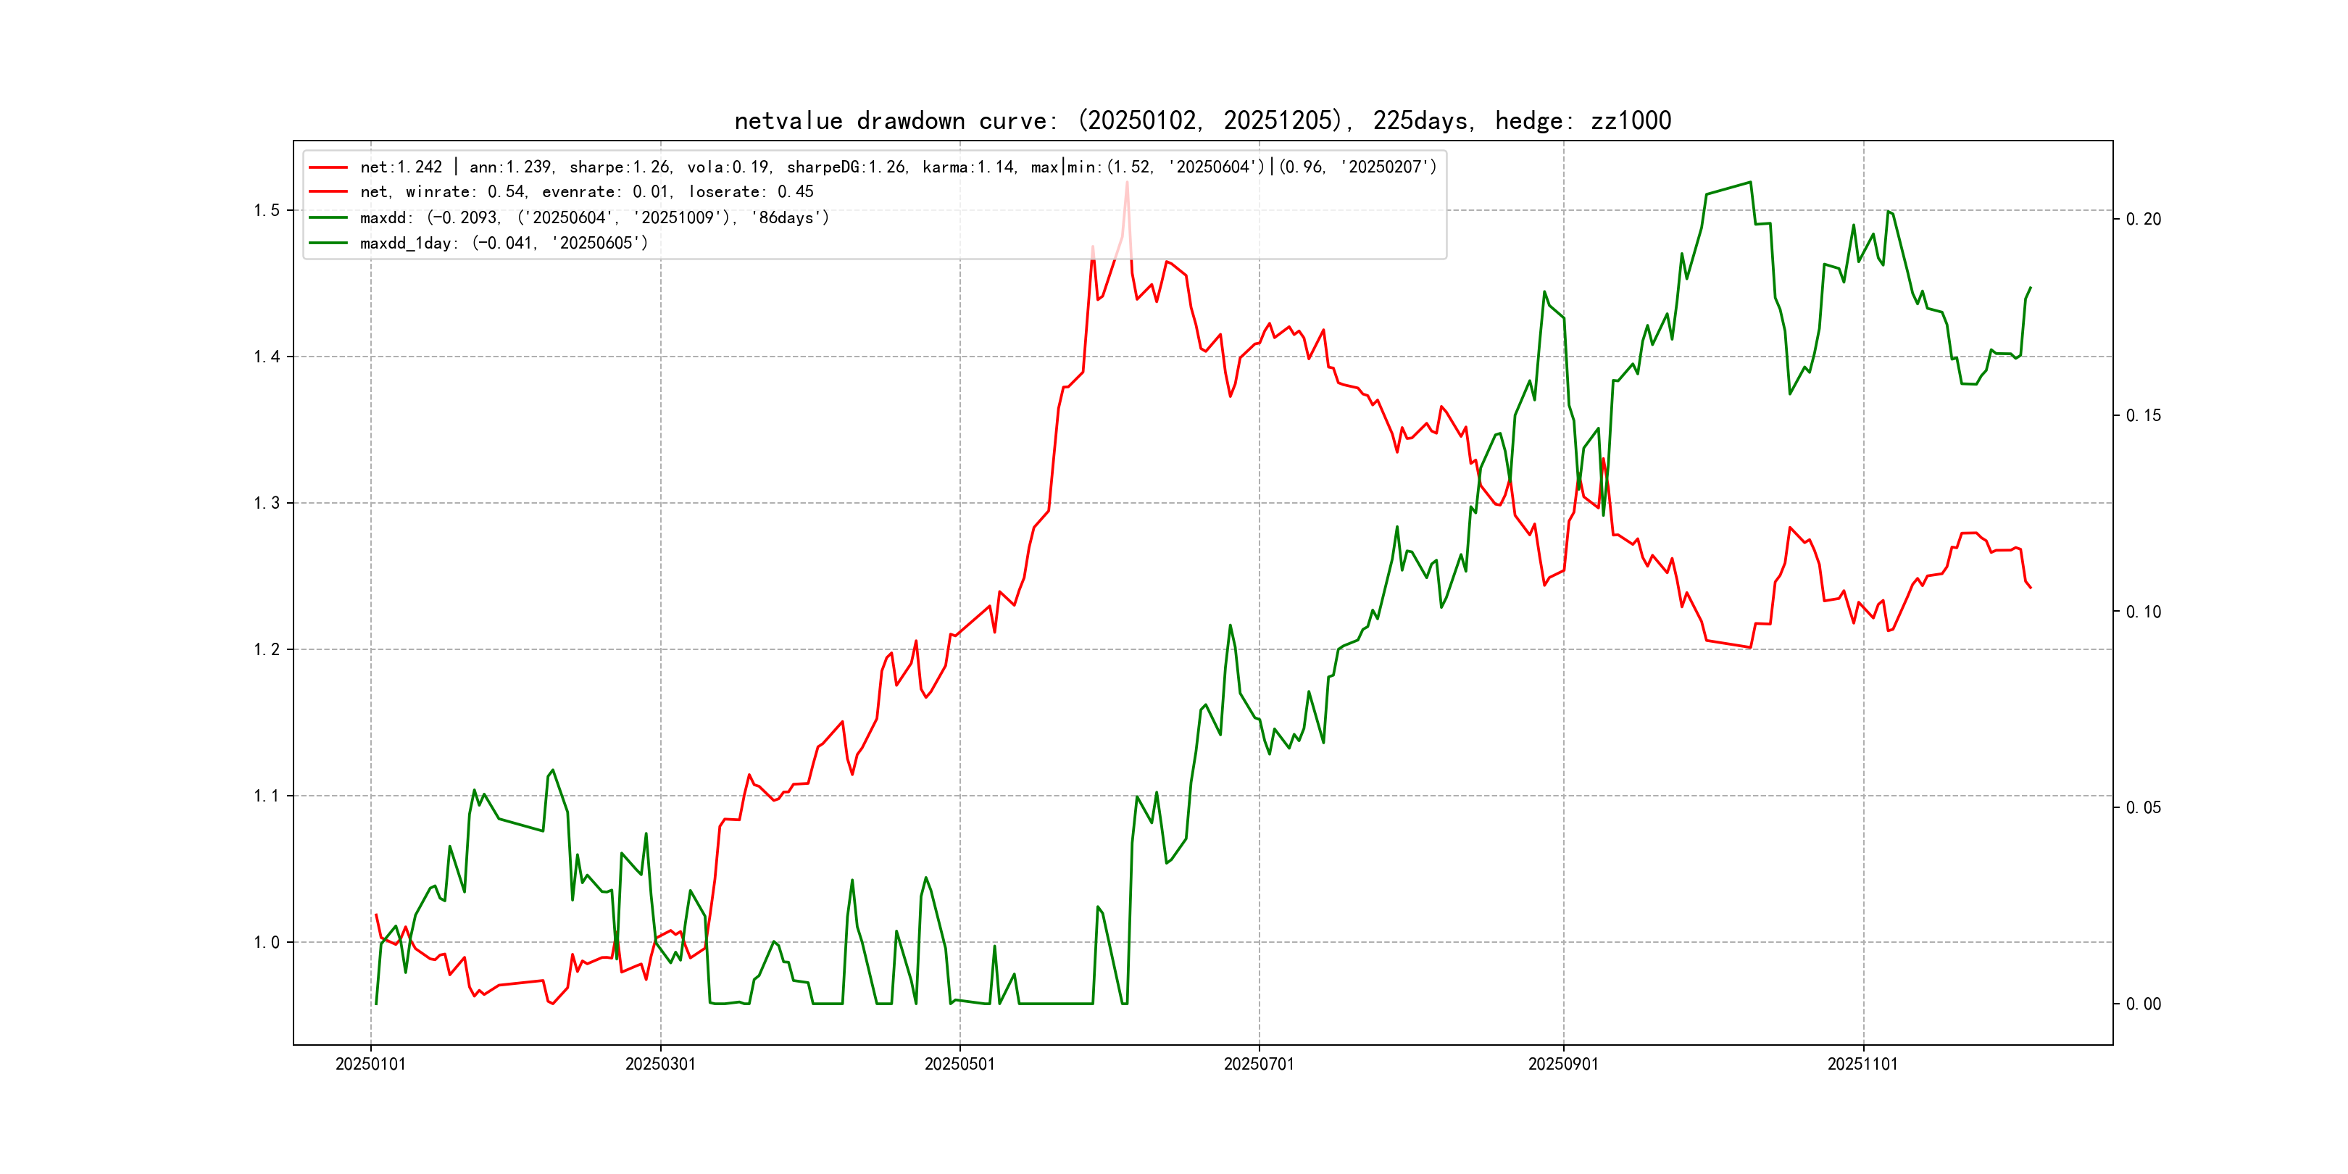The height and width of the screenshot is (1174, 2348).
Task: Click the green swatch beside maxdd legend entry
Action: click(328, 218)
